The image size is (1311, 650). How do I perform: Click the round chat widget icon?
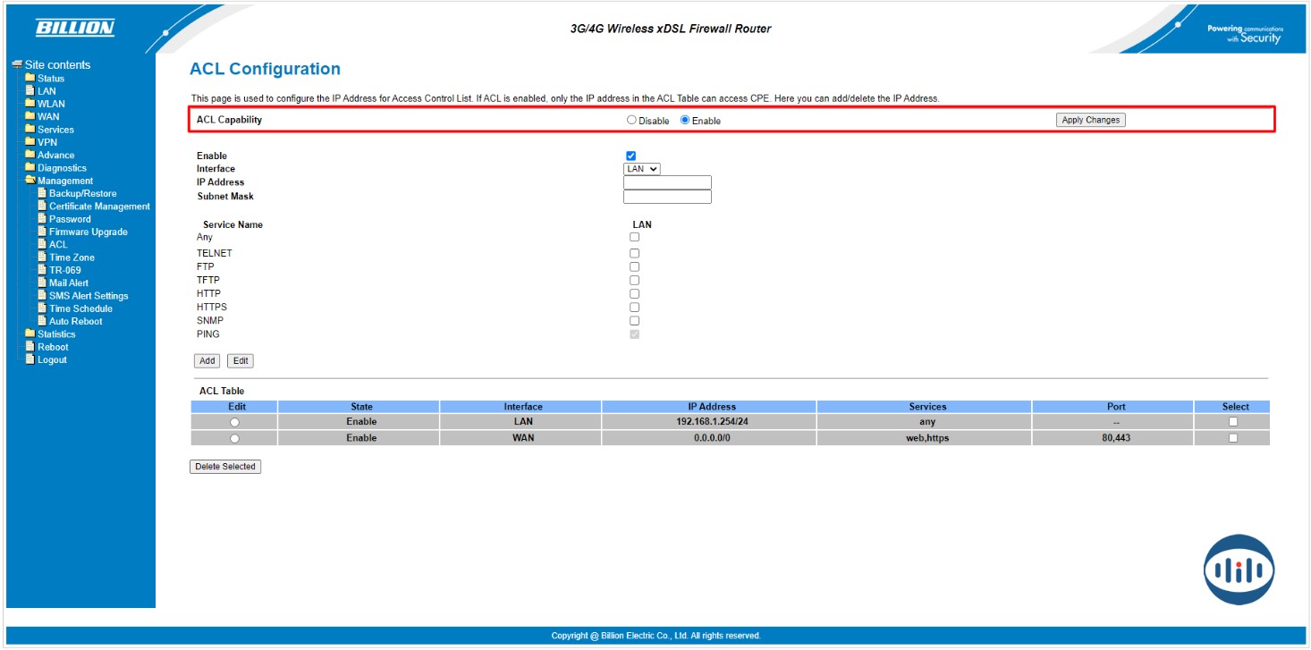point(1239,570)
